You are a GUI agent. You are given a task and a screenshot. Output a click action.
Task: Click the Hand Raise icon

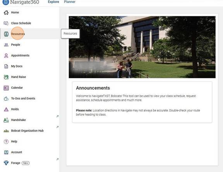(6, 77)
